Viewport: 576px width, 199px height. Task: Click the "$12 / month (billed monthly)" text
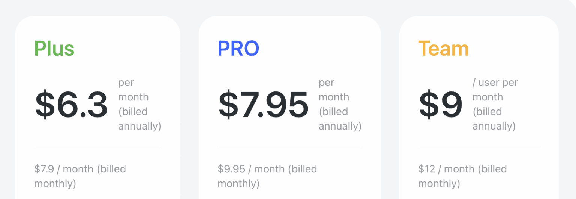click(462, 176)
